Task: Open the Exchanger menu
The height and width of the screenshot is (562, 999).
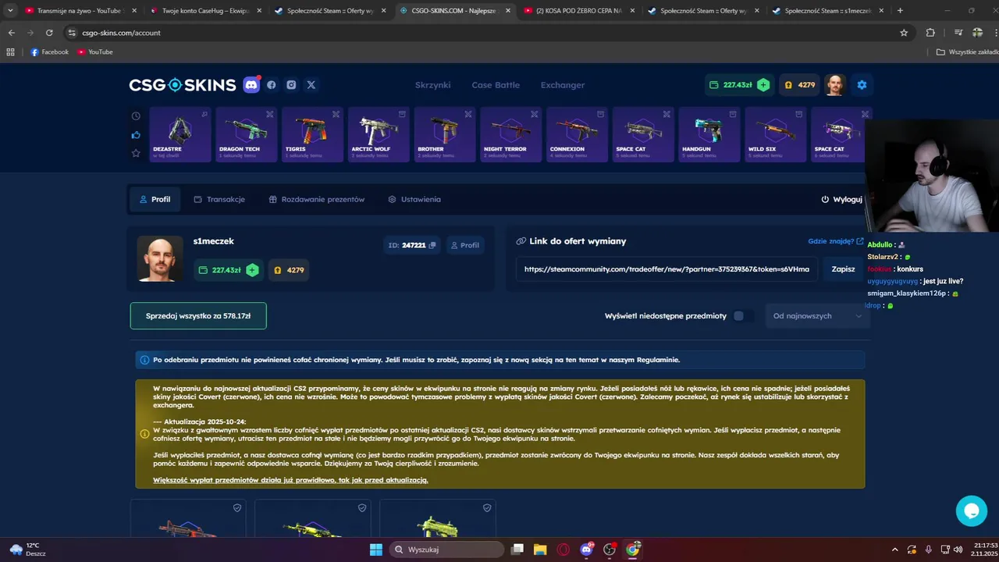Action: coord(563,85)
